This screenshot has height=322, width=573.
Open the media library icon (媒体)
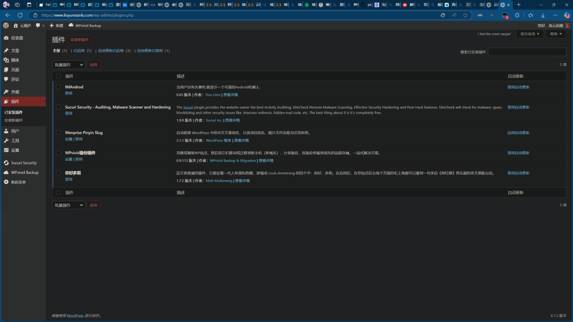pyautogui.click(x=6, y=60)
